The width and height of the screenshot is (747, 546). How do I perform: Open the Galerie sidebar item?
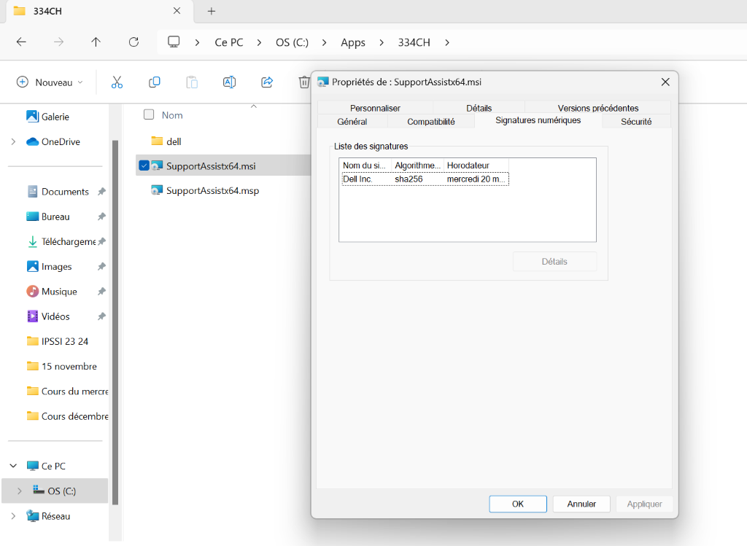[x=55, y=117]
